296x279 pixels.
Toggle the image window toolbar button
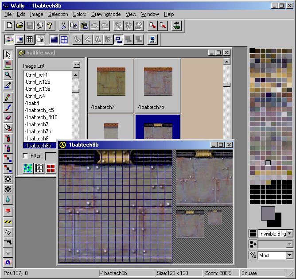point(19,39)
